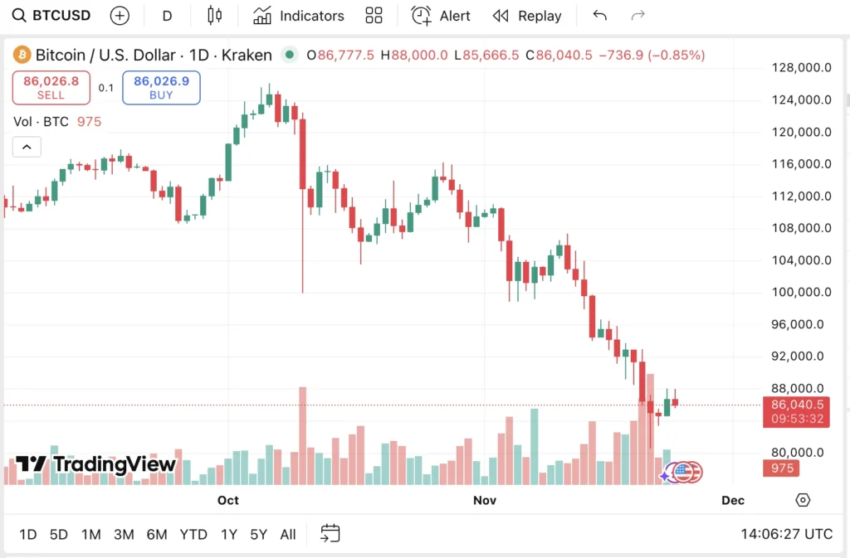Click the undo arrow in the toolbar

tap(599, 15)
